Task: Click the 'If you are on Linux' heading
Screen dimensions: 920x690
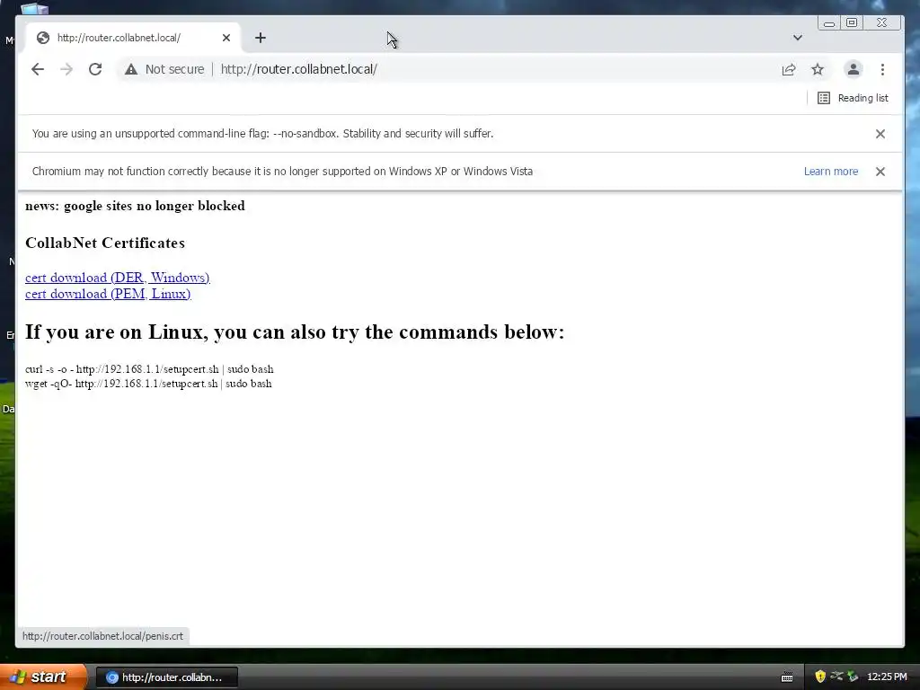Action: point(295,332)
